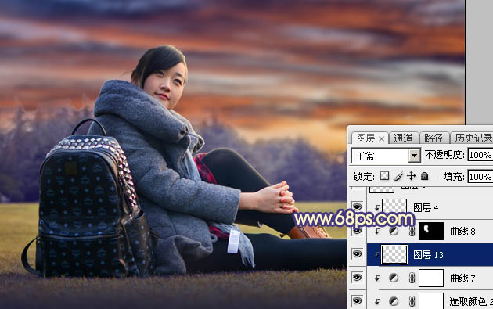Click the 不透明度 opacity value field
The height and width of the screenshot is (309, 493).
(480, 155)
